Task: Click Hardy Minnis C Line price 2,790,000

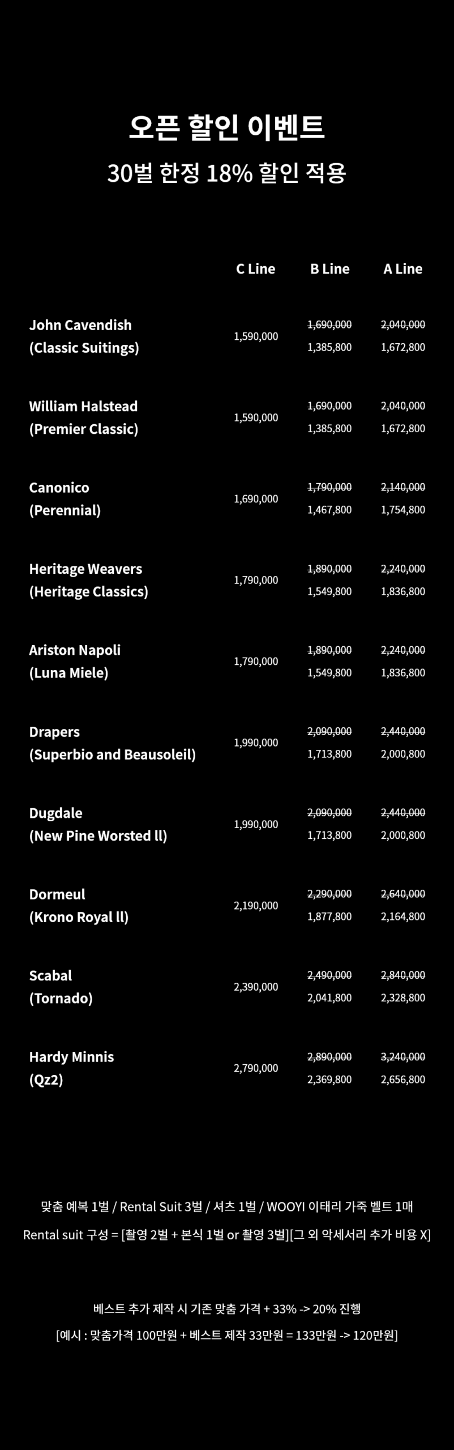Action: (x=256, y=1068)
